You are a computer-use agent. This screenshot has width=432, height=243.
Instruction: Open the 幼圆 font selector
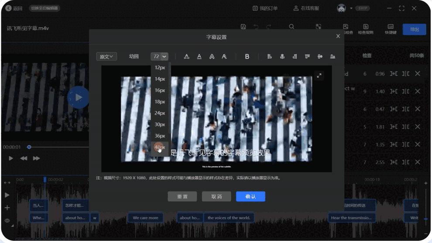click(x=134, y=56)
